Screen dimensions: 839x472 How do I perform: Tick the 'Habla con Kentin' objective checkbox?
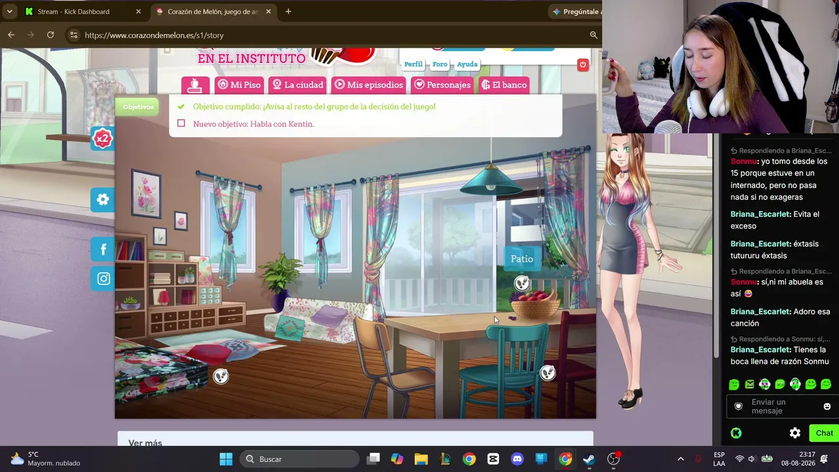[x=181, y=123]
